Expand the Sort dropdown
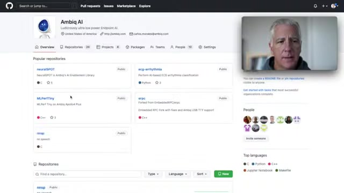344x193 pixels. click(x=202, y=174)
